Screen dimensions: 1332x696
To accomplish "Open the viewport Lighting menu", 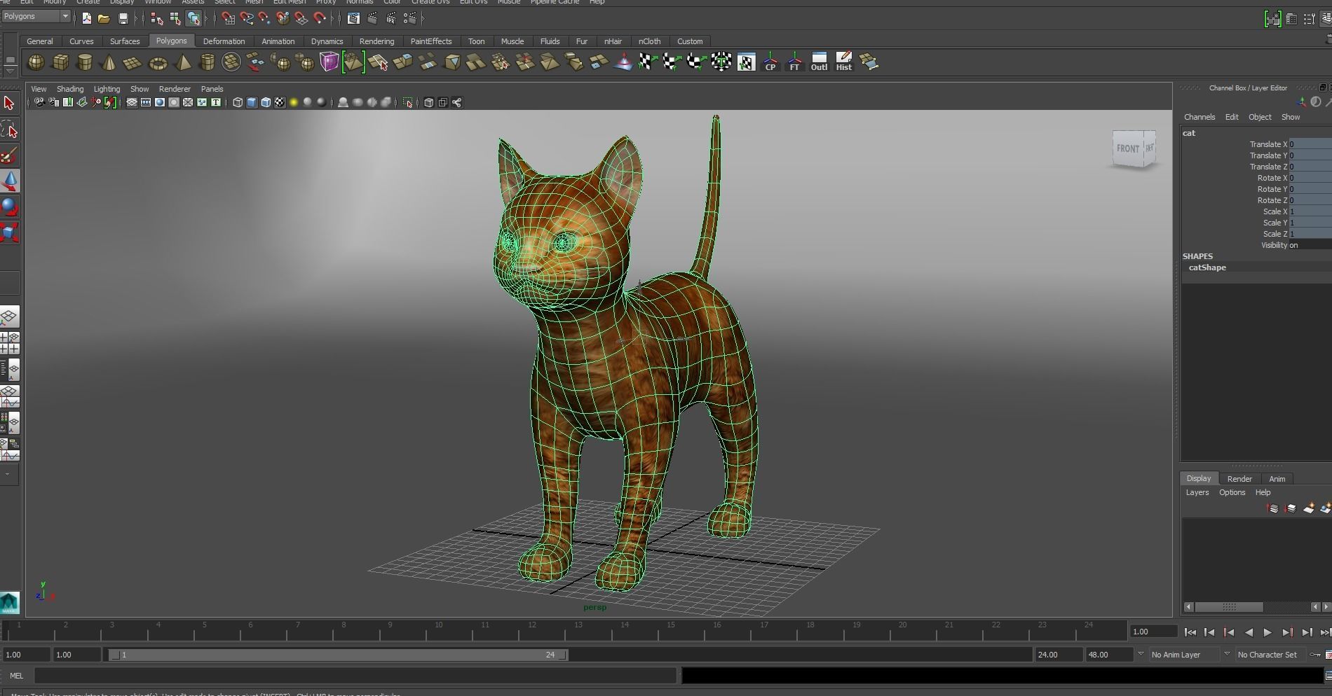I will [107, 89].
